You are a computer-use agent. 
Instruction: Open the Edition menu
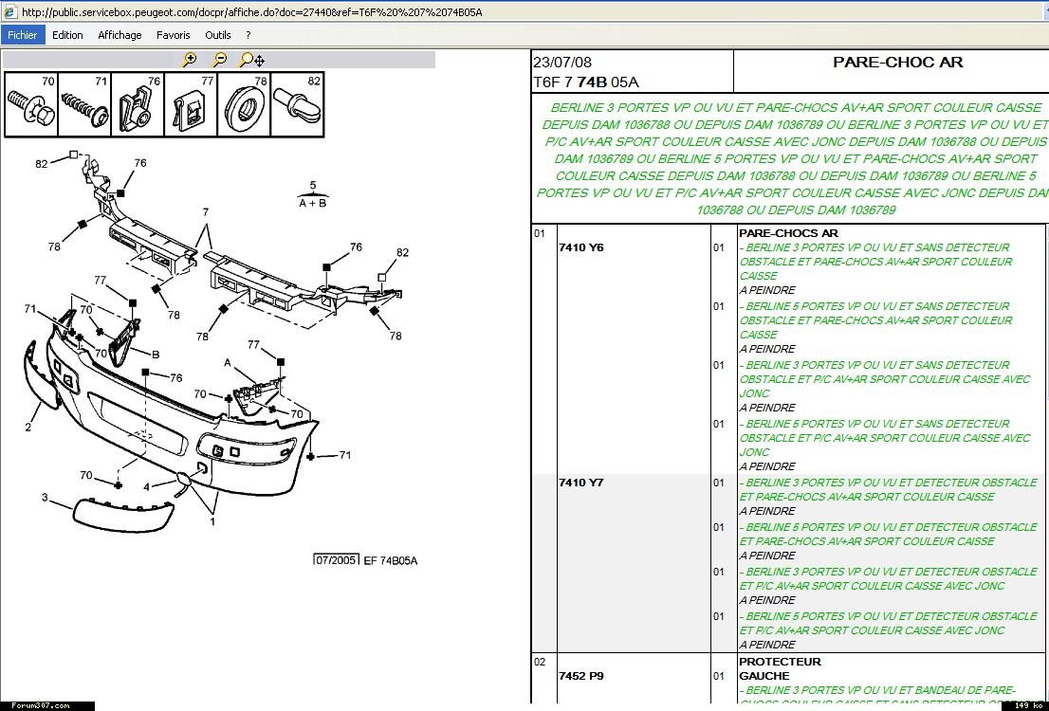67,35
